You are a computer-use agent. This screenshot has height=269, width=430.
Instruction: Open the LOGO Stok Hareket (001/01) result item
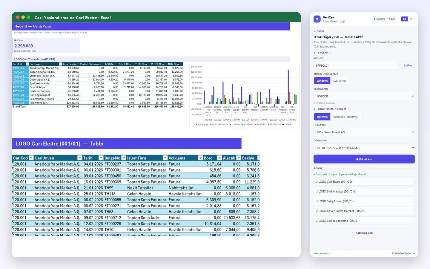point(364,192)
